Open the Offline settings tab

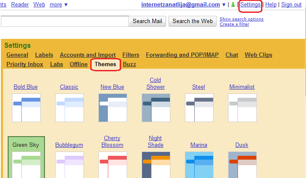(x=79, y=64)
